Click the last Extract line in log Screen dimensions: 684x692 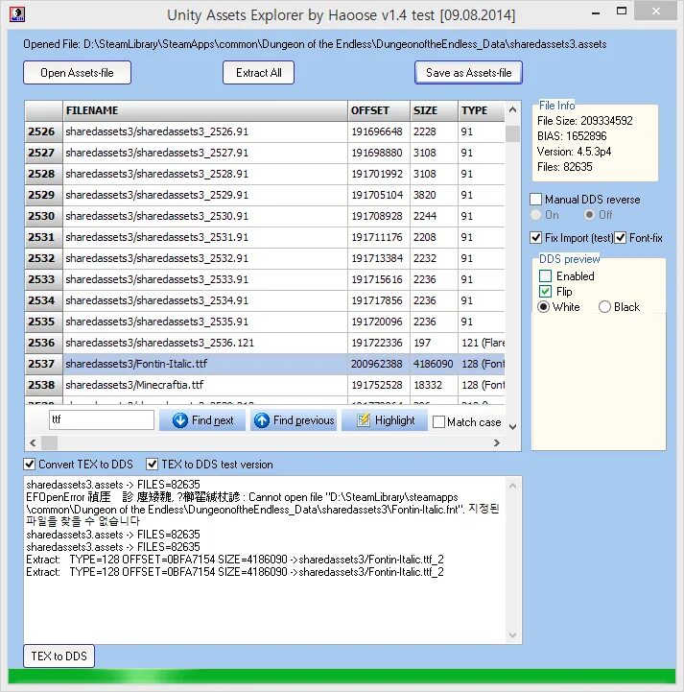(235, 572)
